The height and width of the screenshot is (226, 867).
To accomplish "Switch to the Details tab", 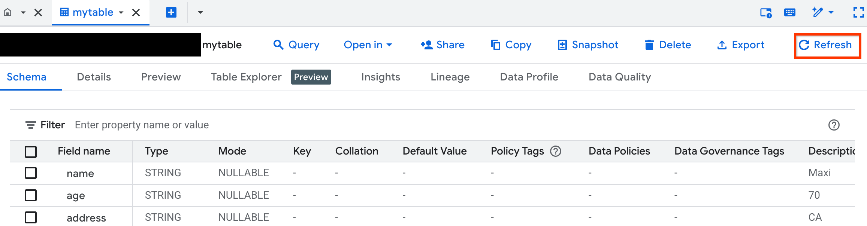I will [94, 77].
